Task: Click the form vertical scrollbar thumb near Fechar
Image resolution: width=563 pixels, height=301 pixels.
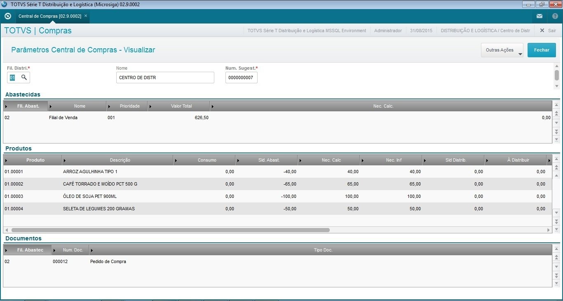Action: (556, 75)
